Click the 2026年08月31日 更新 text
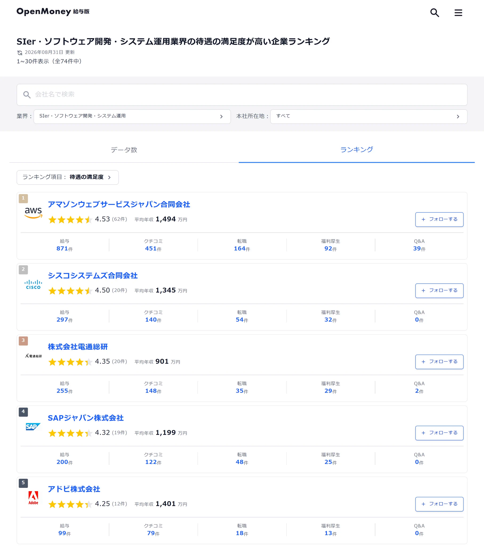 pos(50,52)
